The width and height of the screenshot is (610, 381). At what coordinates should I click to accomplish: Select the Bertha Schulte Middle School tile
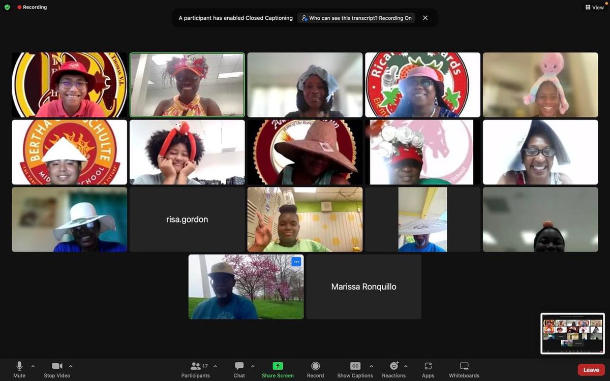click(70, 152)
